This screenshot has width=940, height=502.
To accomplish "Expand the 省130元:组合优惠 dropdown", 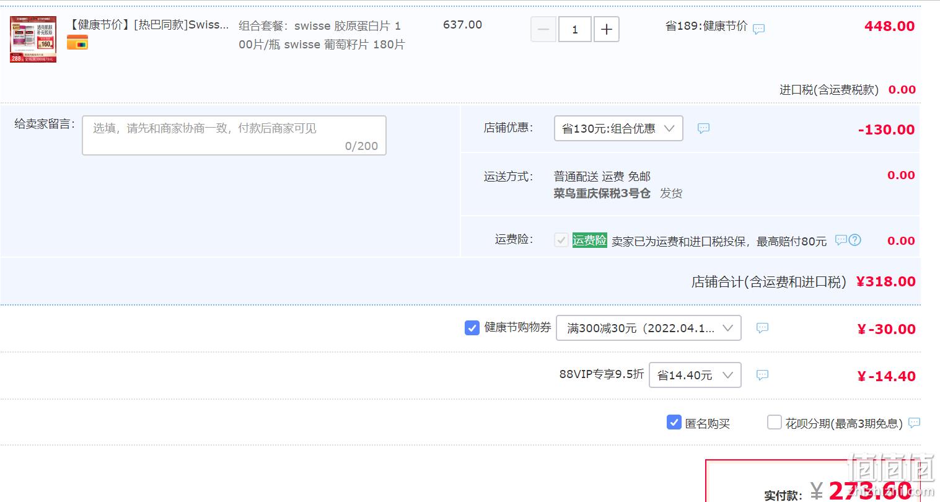I will tap(618, 128).
